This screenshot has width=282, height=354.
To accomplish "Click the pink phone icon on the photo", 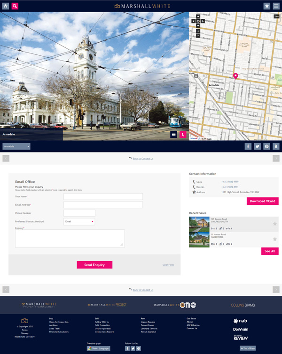I will pyautogui.click(x=183, y=135).
